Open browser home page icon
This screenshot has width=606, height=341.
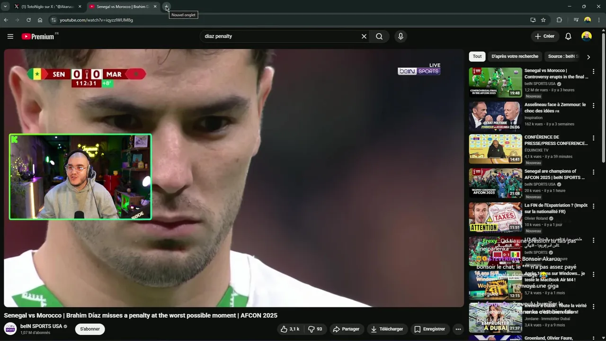pos(40,20)
